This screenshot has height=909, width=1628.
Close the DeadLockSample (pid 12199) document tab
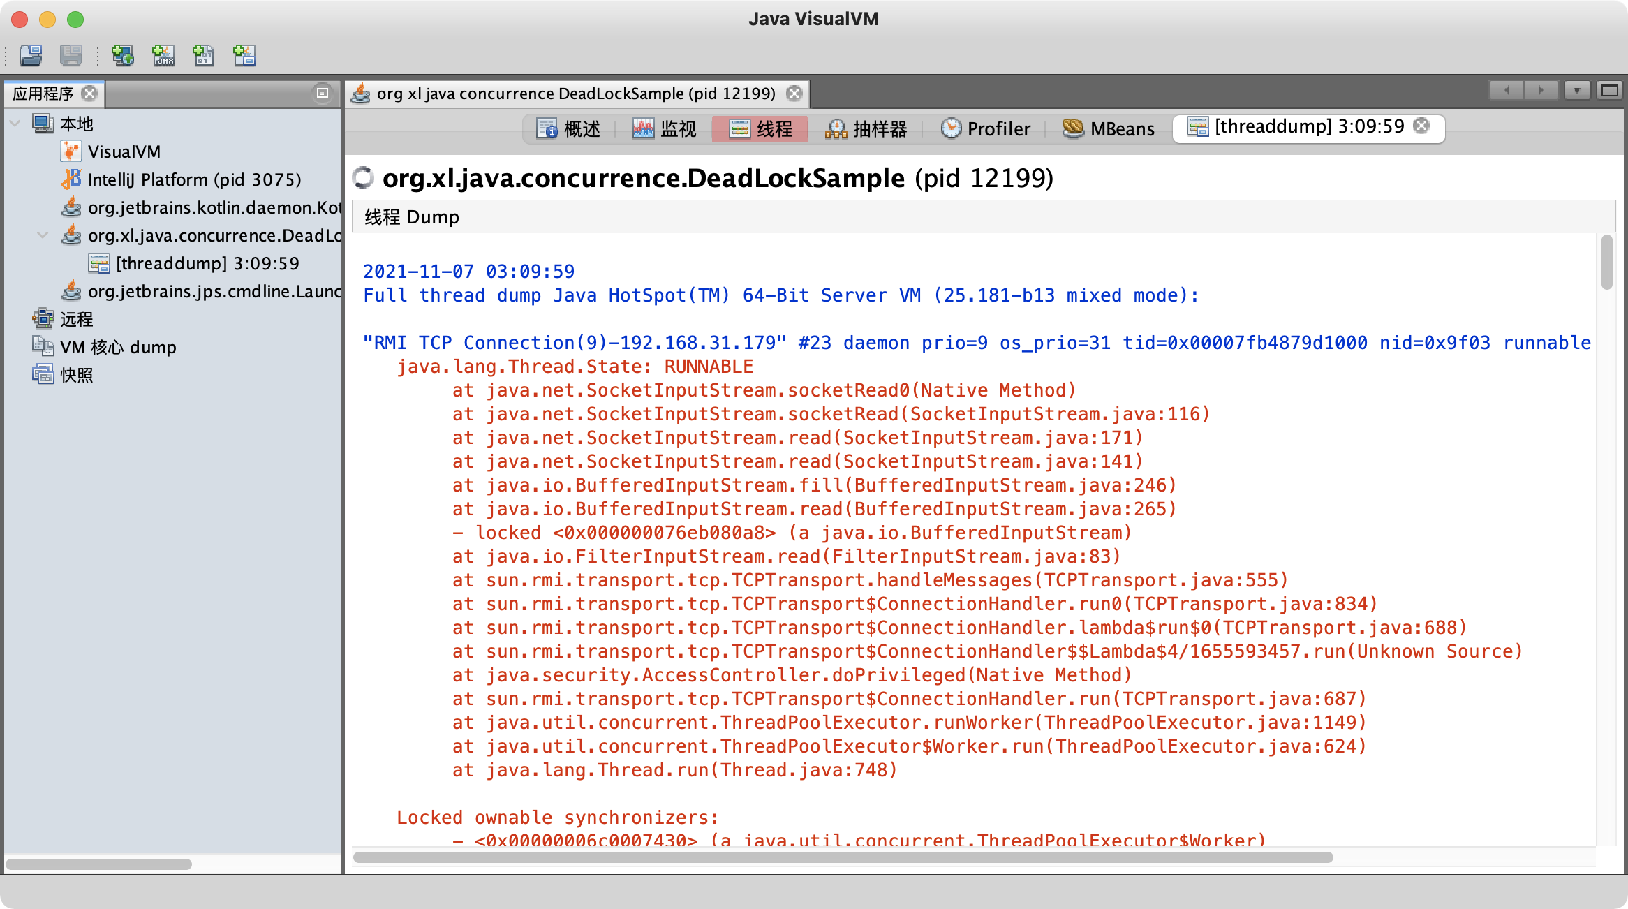[794, 93]
